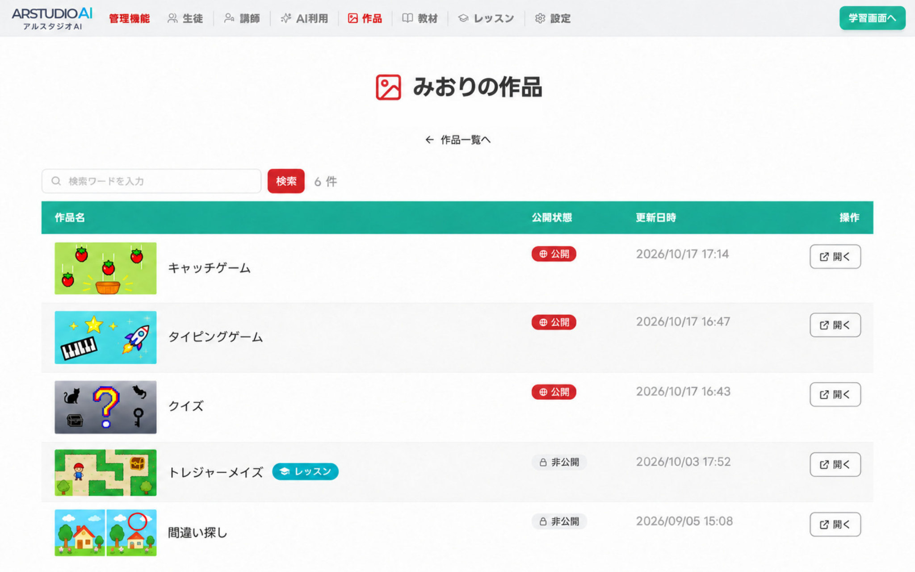Click the 間違い探し title

(197, 532)
